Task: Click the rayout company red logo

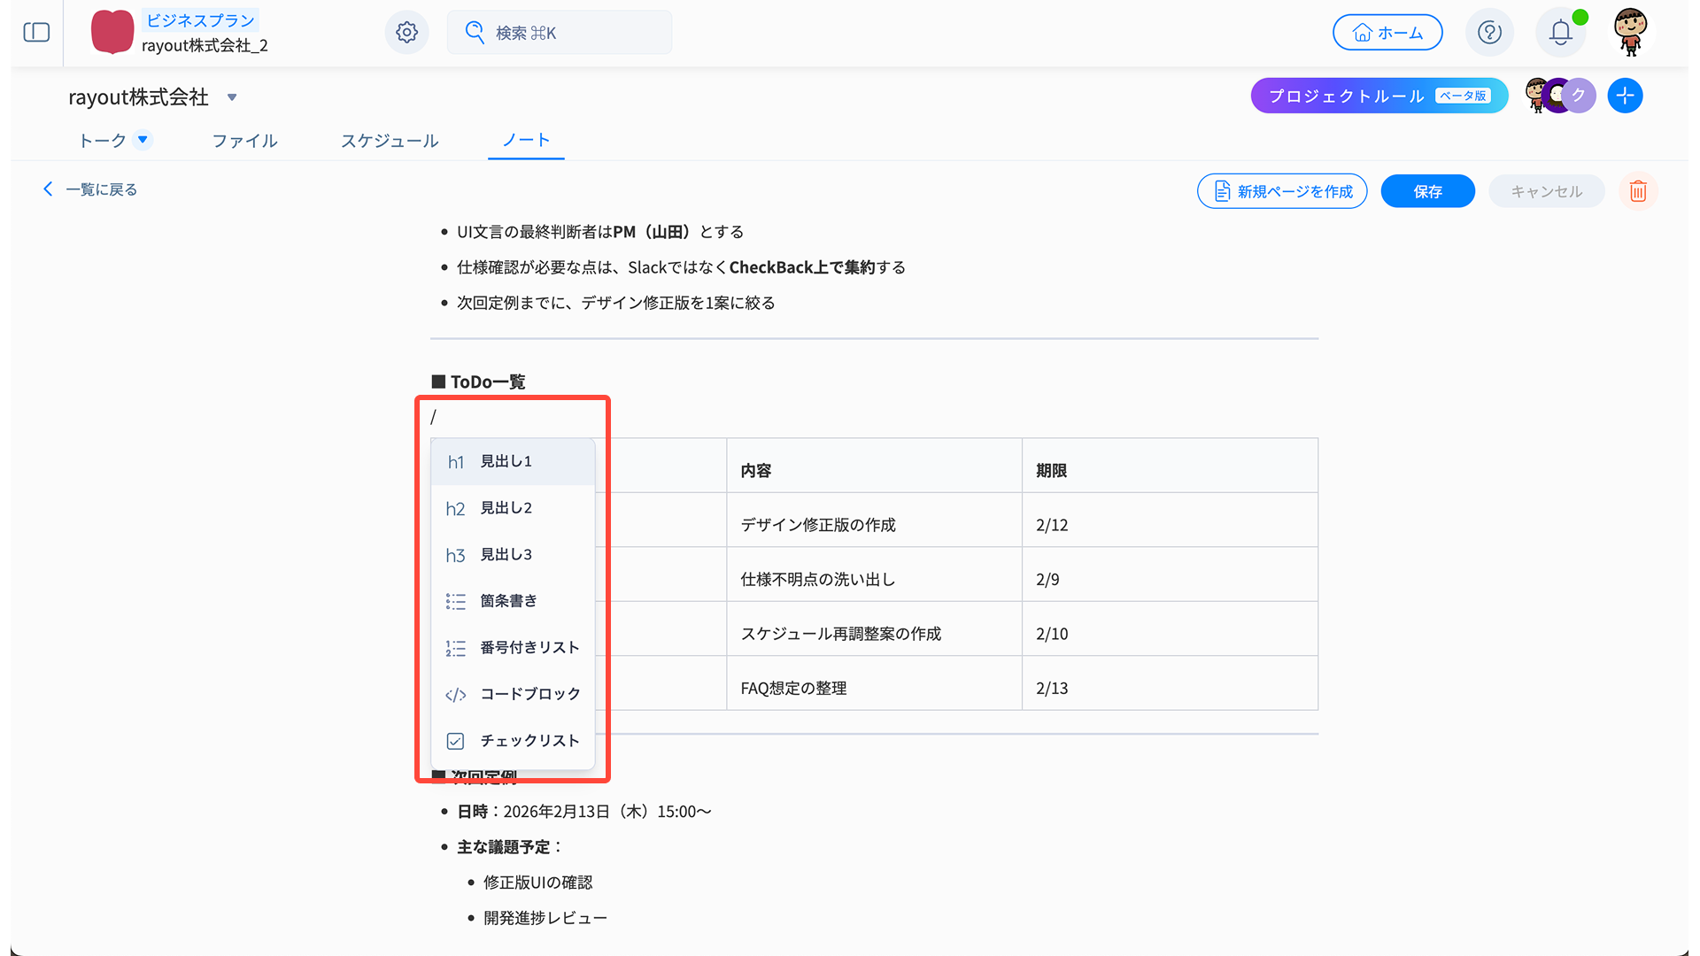Action: pos(112,33)
